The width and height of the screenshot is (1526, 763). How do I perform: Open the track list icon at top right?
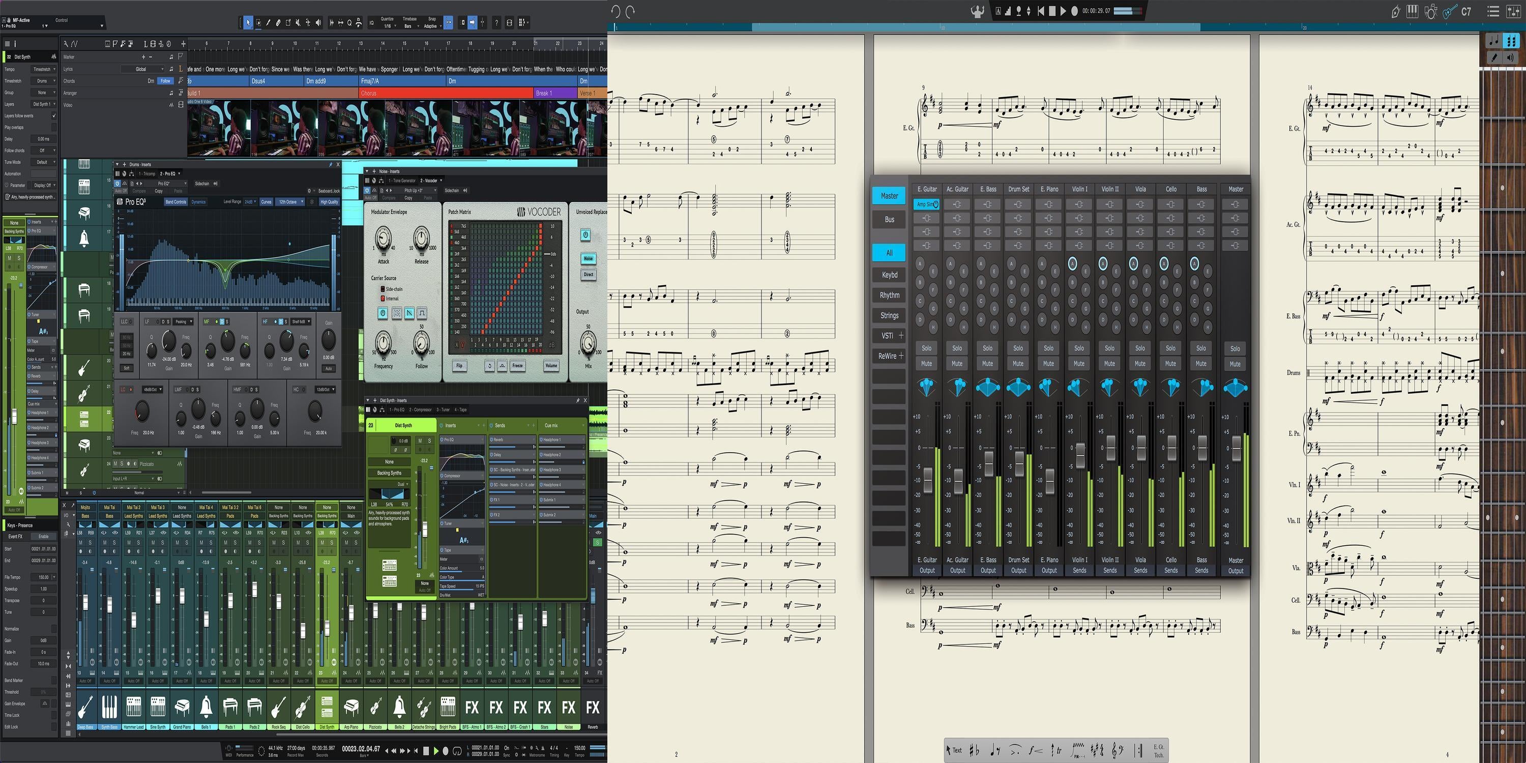(1493, 11)
